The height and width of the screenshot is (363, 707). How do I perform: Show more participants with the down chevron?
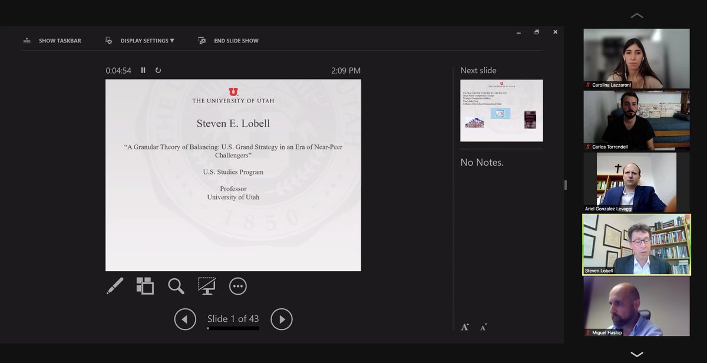(637, 354)
